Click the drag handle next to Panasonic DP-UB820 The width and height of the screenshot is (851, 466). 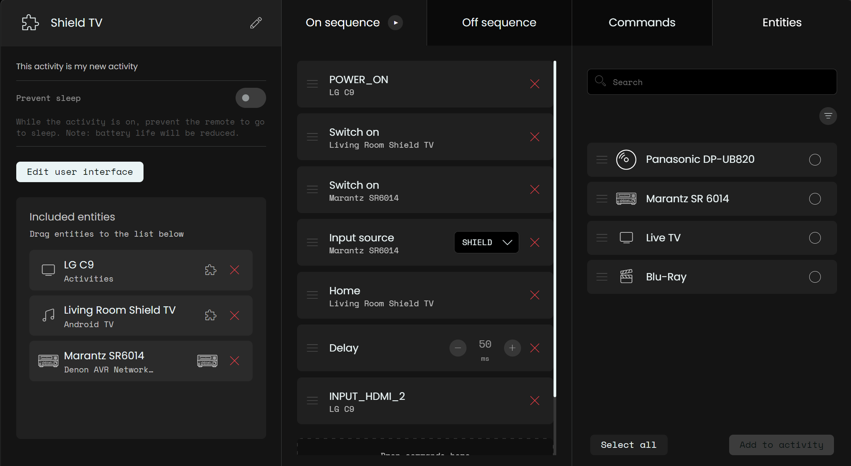click(602, 160)
